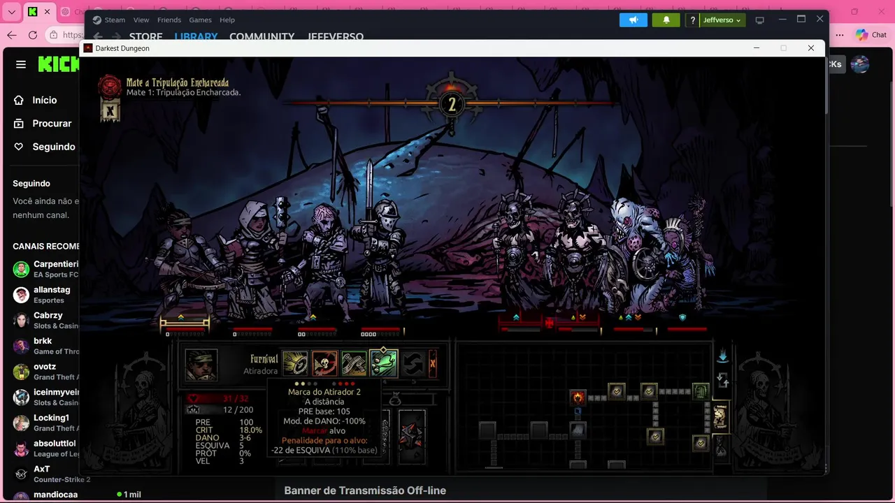This screenshot has width=895, height=503.
Task: Choose the move position arrows skill
Action: tap(413, 363)
